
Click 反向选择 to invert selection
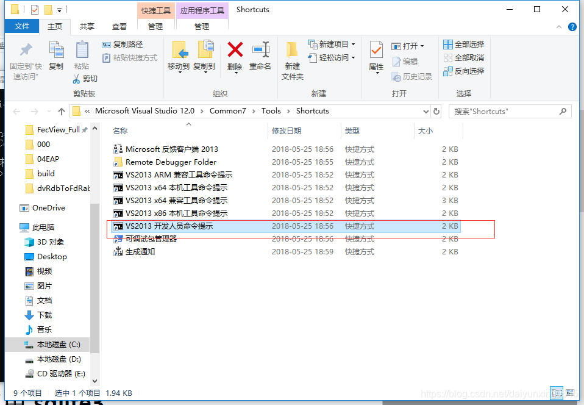click(466, 72)
